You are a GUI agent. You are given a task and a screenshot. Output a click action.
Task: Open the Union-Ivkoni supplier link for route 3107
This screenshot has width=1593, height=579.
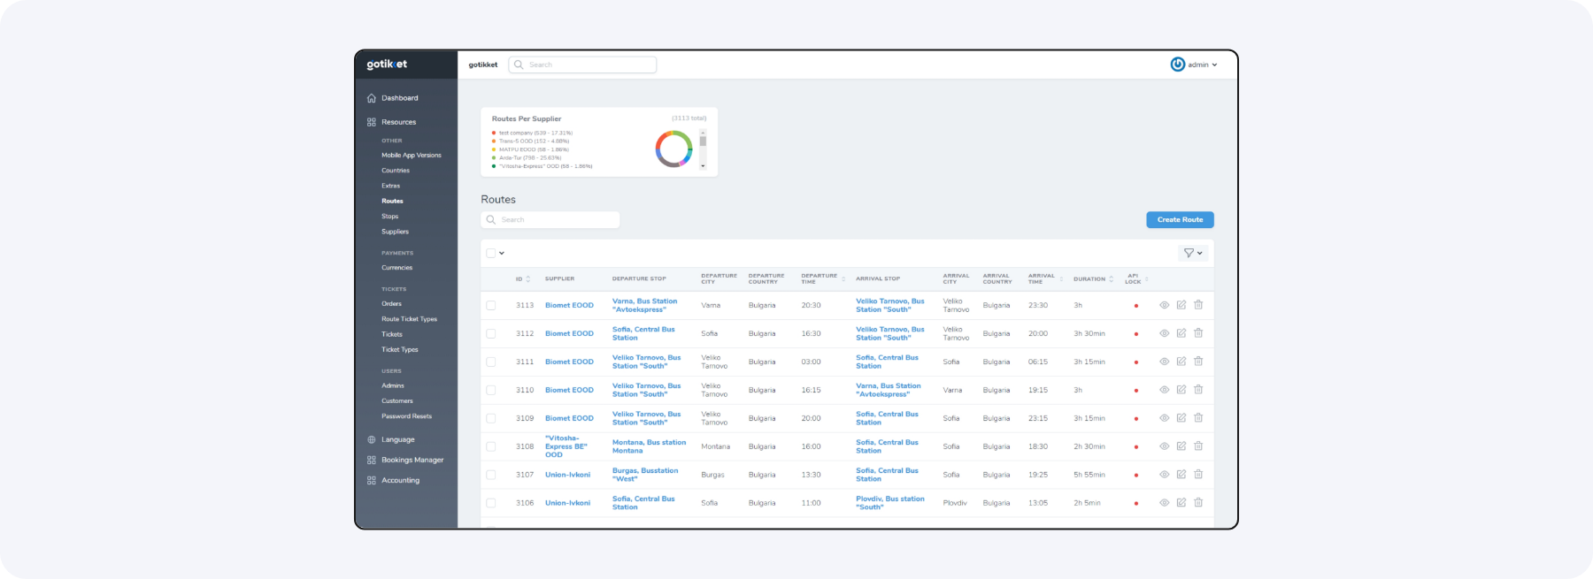567,475
